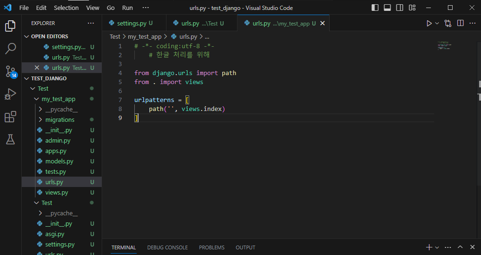Show additional menu bar items ellipsis
This screenshot has width=481, height=255.
(x=146, y=8)
